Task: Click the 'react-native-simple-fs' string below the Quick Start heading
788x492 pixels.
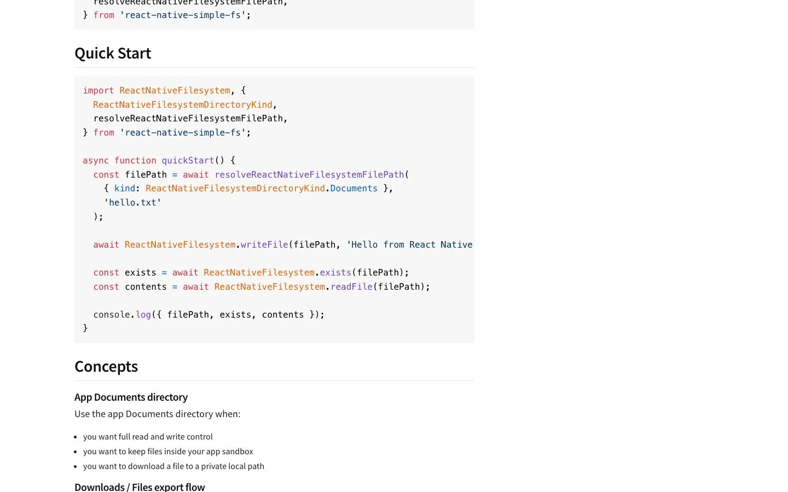Action: coord(183,133)
